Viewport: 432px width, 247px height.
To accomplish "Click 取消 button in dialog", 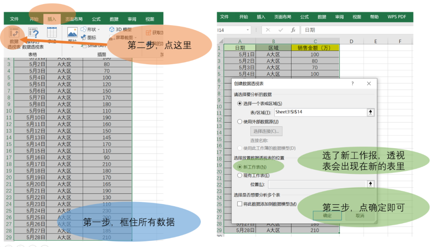I will (360, 215).
